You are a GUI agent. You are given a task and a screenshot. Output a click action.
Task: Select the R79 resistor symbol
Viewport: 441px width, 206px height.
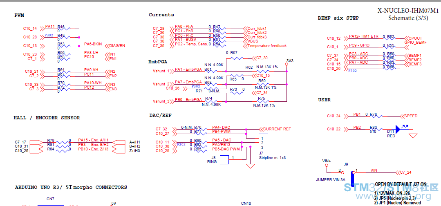pyautogui.click(x=61, y=142)
